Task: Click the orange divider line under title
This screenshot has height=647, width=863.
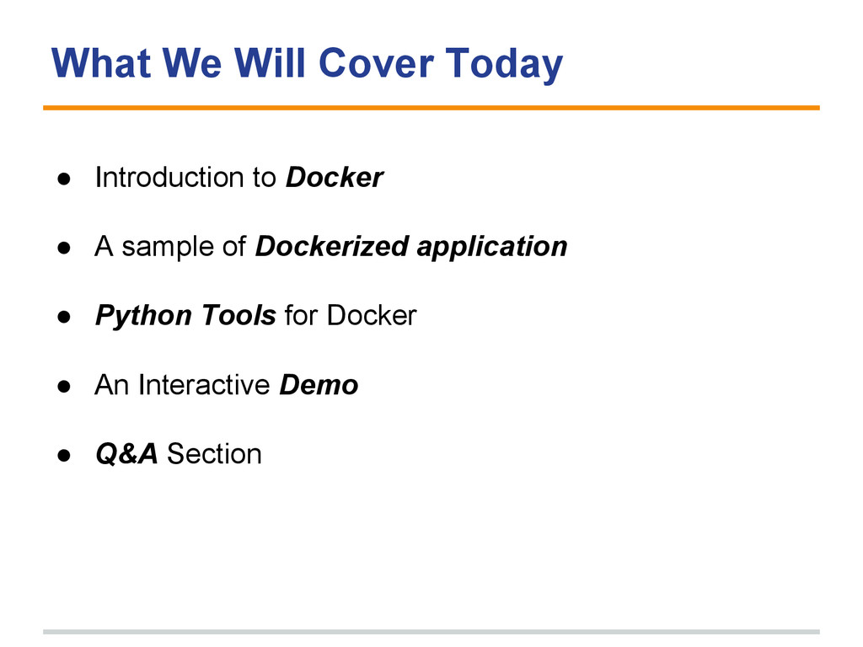Action: (x=431, y=108)
